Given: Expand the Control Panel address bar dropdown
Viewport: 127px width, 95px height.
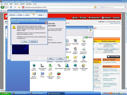Looking at the screenshot, I should coord(84,37).
